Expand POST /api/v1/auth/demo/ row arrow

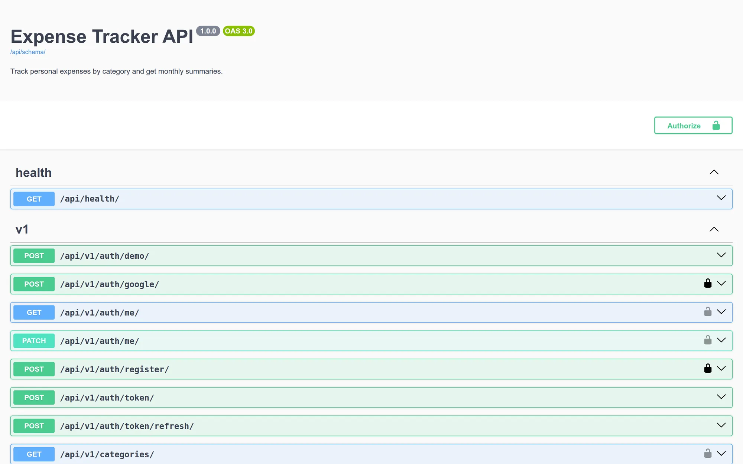tap(721, 255)
